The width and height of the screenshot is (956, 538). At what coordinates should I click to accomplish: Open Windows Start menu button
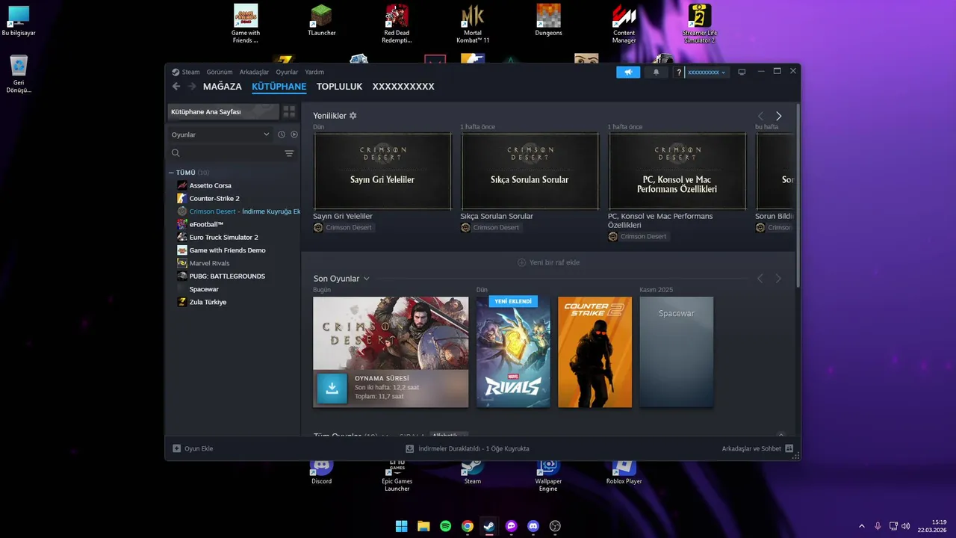tap(402, 526)
